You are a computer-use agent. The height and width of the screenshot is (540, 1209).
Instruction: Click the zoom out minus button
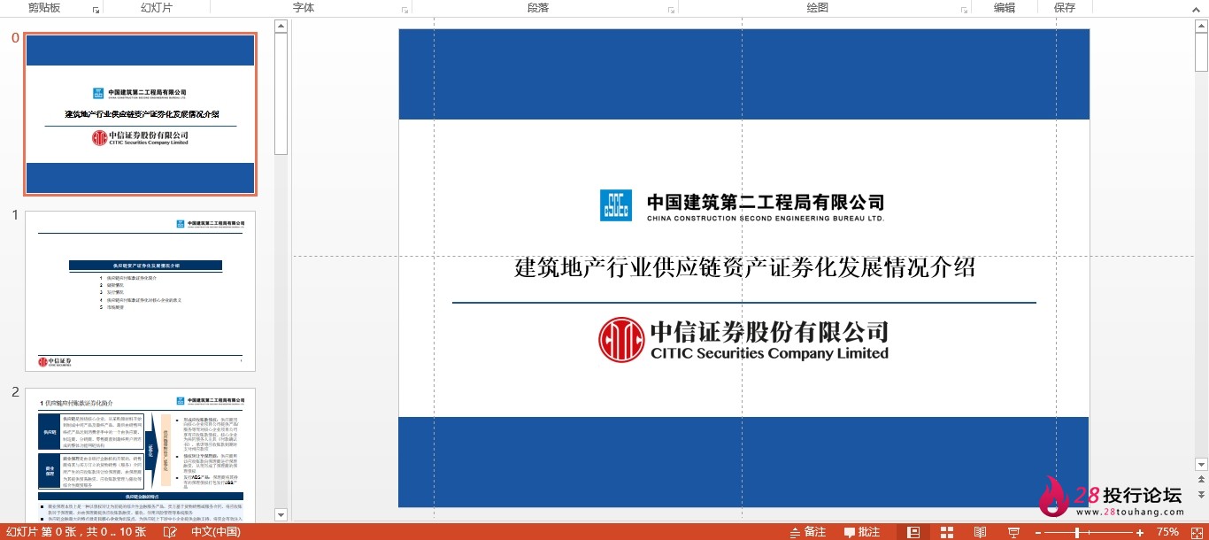click(1038, 532)
